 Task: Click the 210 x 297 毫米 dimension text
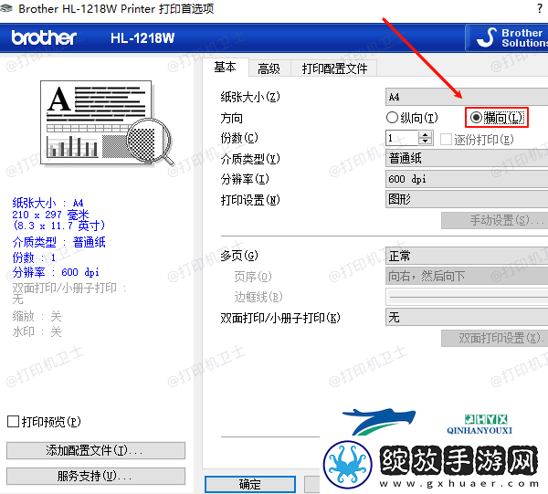(x=50, y=215)
